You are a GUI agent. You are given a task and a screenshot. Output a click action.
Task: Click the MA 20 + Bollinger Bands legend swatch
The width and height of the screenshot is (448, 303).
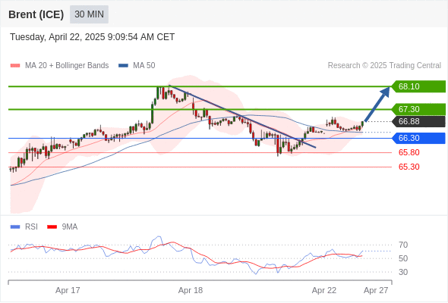pos(15,66)
